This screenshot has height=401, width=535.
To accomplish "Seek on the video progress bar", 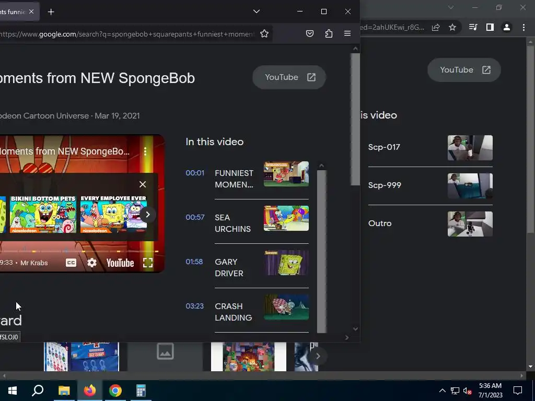I will (x=79, y=251).
